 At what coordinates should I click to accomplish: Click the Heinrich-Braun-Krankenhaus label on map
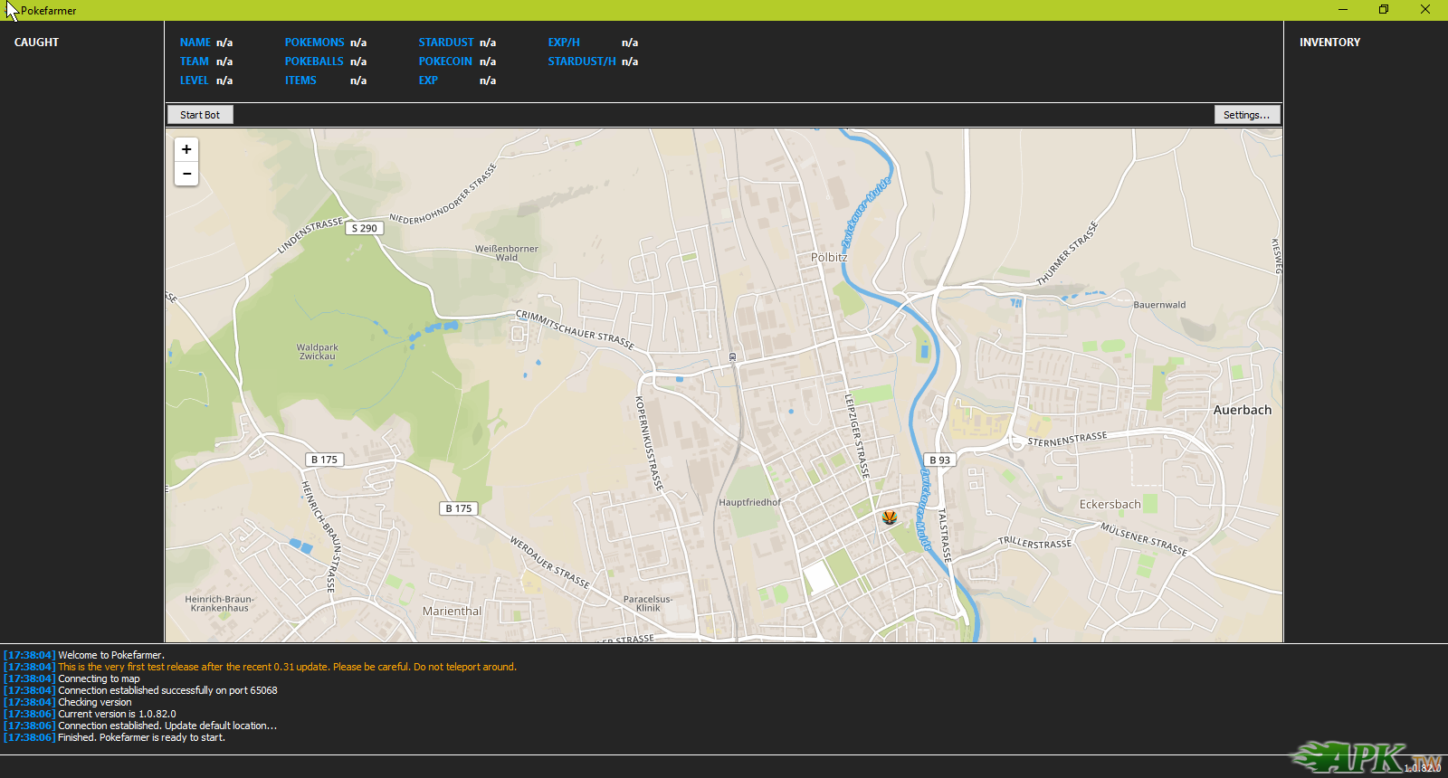point(219,603)
